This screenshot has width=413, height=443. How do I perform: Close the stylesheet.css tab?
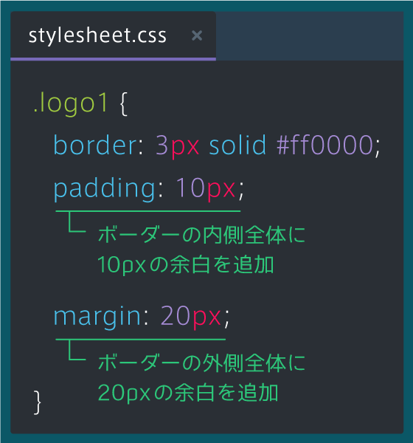(197, 35)
